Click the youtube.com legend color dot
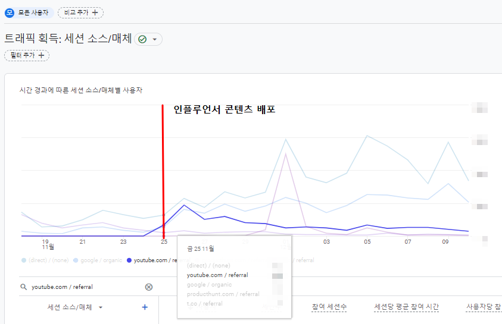This screenshot has width=502, height=324. [x=129, y=260]
